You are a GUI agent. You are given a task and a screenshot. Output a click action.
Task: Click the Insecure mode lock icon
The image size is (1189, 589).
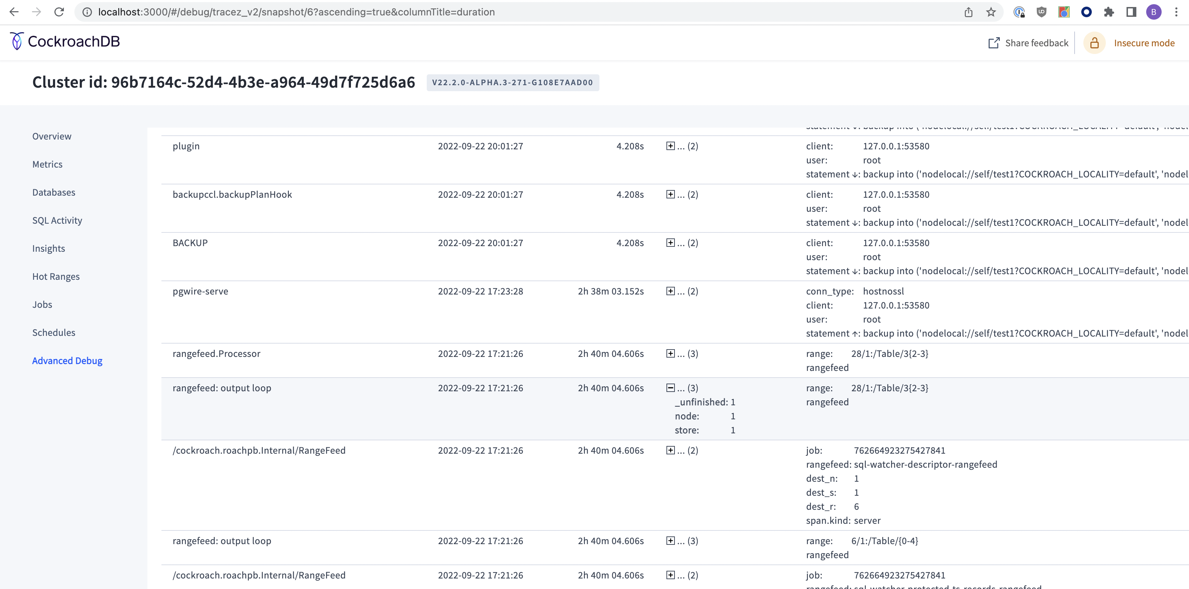coord(1094,43)
